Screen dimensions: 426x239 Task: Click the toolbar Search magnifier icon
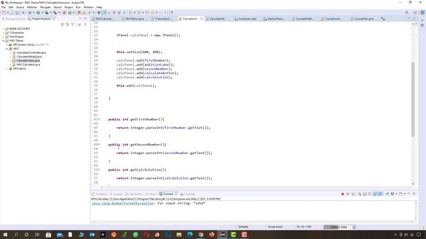407,13
